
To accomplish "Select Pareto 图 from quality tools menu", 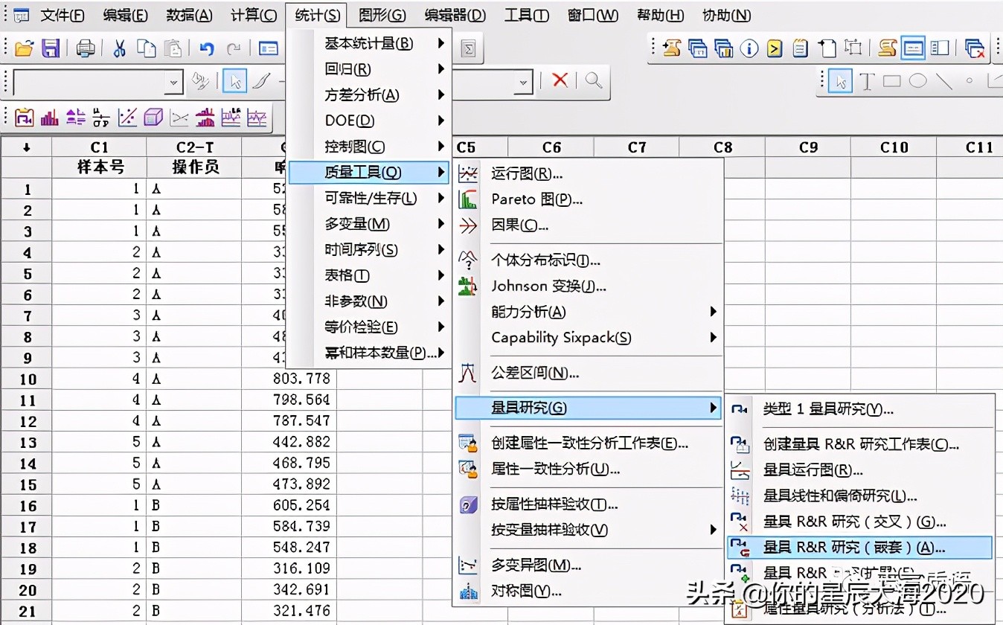I will (x=536, y=199).
